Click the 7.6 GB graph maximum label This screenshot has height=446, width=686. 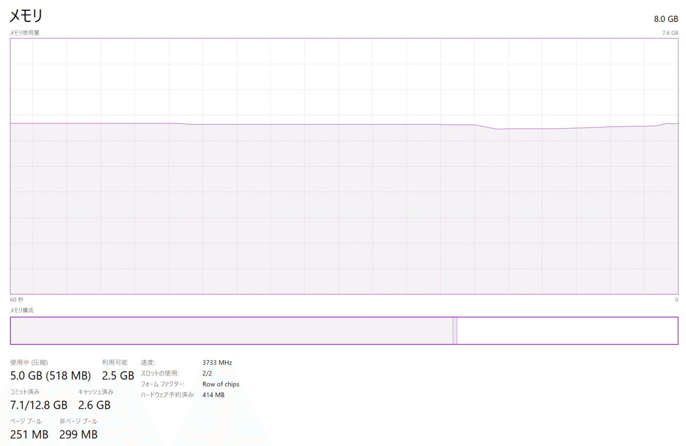tap(670, 33)
